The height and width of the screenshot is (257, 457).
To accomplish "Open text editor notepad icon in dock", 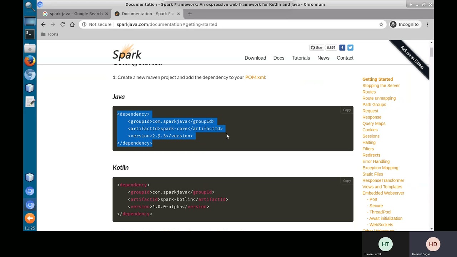I will [30, 102].
